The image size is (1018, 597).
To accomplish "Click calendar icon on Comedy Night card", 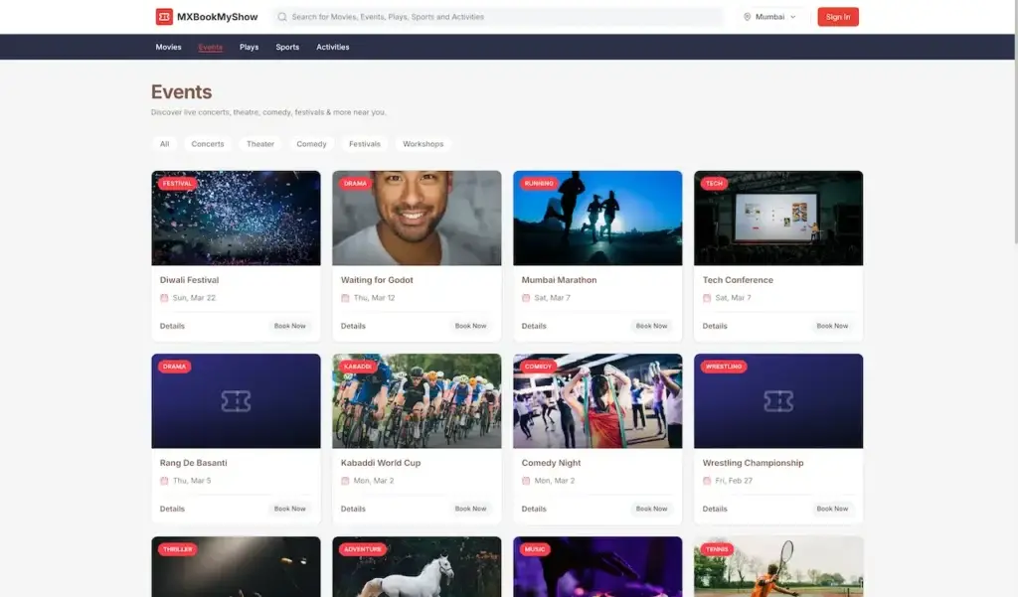I will [x=526, y=481].
